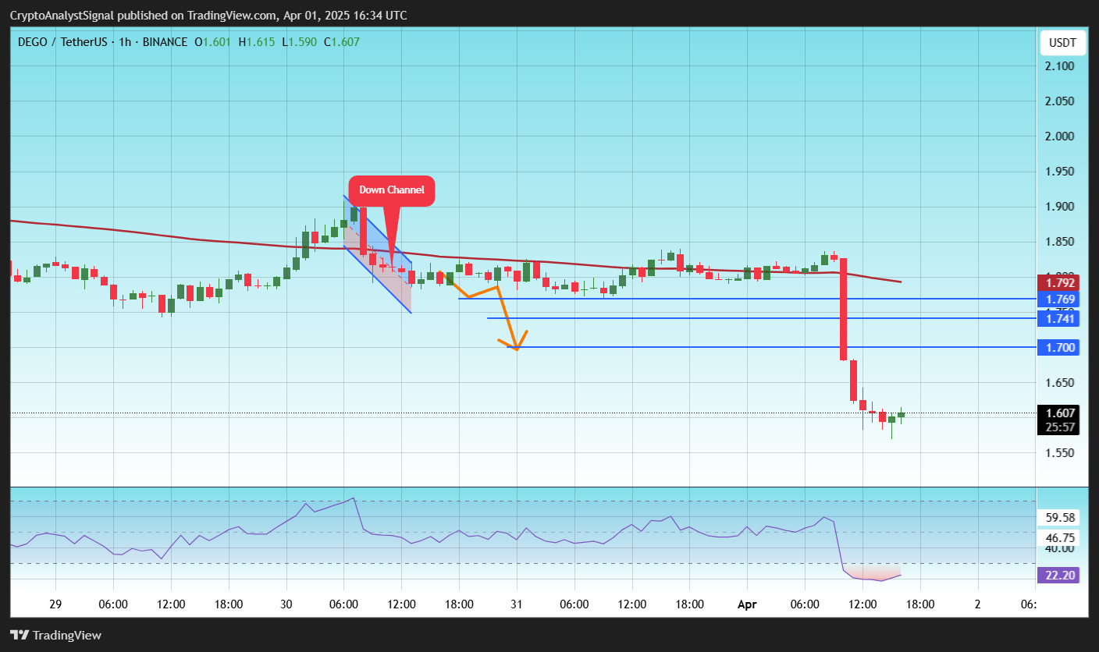Click the 31 date label on time axis
Image resolution: width=1099 pixels, height=652 pixels.
click(517, 604)
